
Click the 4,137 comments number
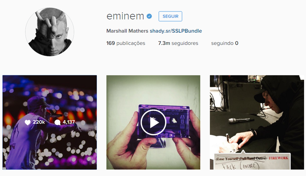69,122
